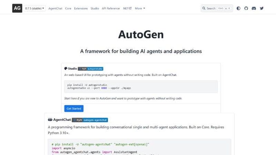The image size is (276, 155).
Task: Click the AutoGen page heading
Action: (x=141, y=34)
